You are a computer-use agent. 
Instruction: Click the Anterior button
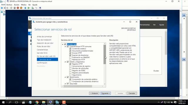coord(94,93)
